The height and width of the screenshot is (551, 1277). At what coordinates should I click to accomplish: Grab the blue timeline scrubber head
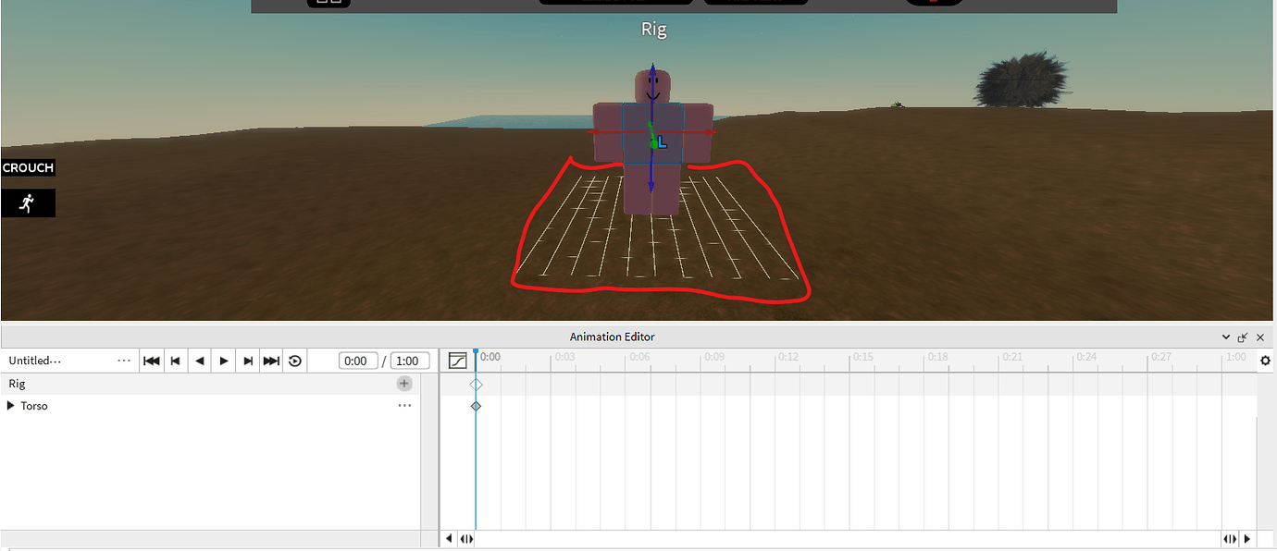476,352
